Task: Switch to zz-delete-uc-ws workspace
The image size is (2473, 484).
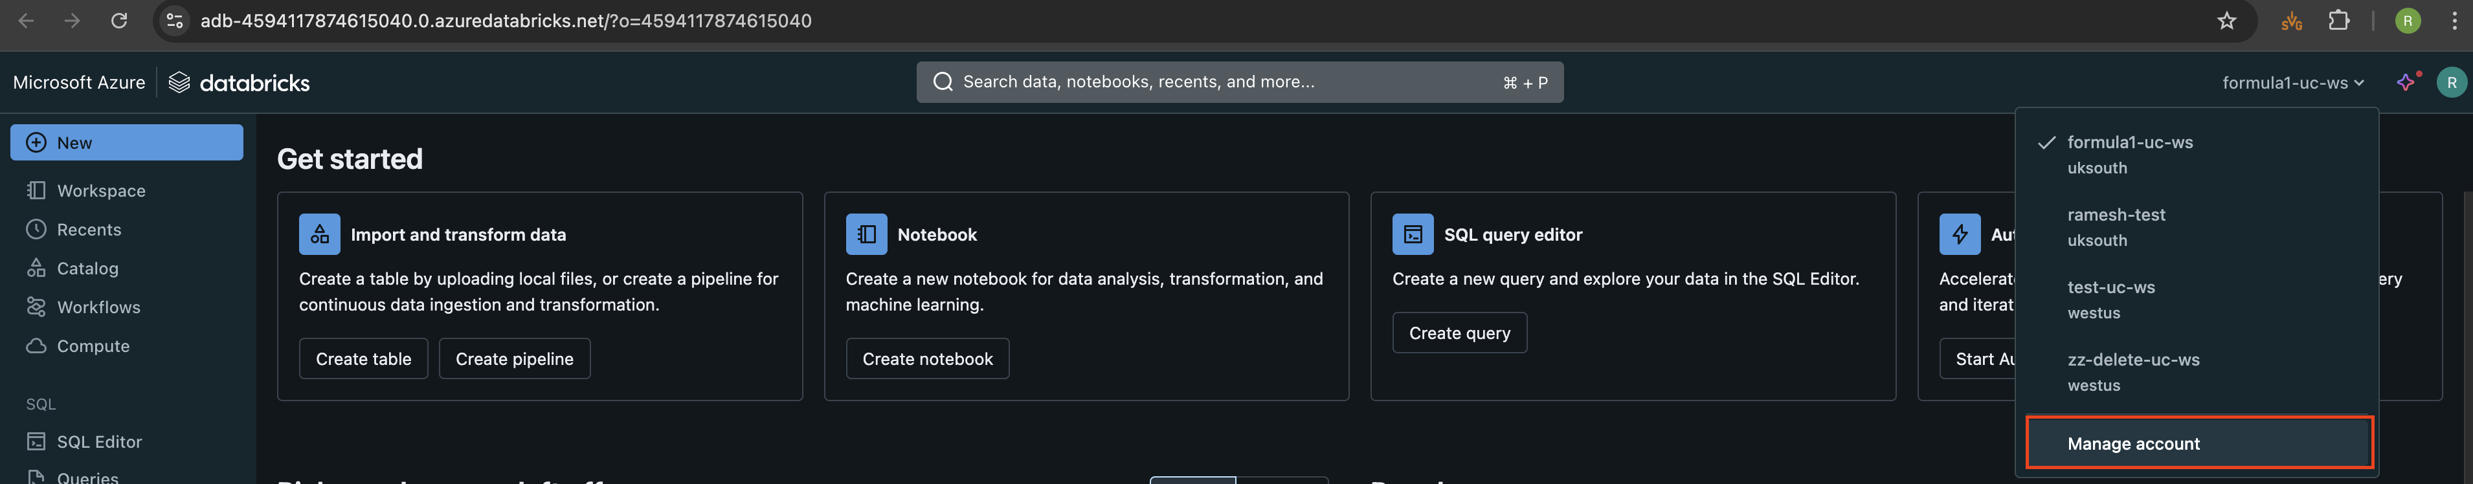Action: tap(2197, 371)
